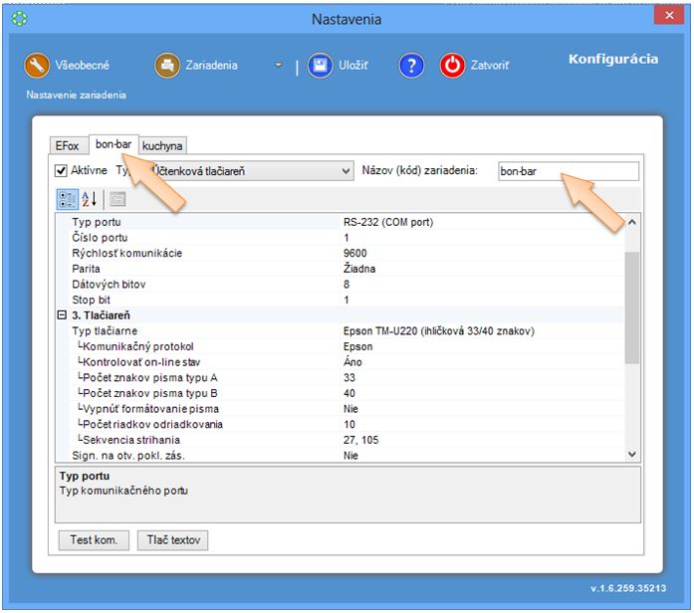
Task: Click the green app icon in title bar
Action: [20, 19]
